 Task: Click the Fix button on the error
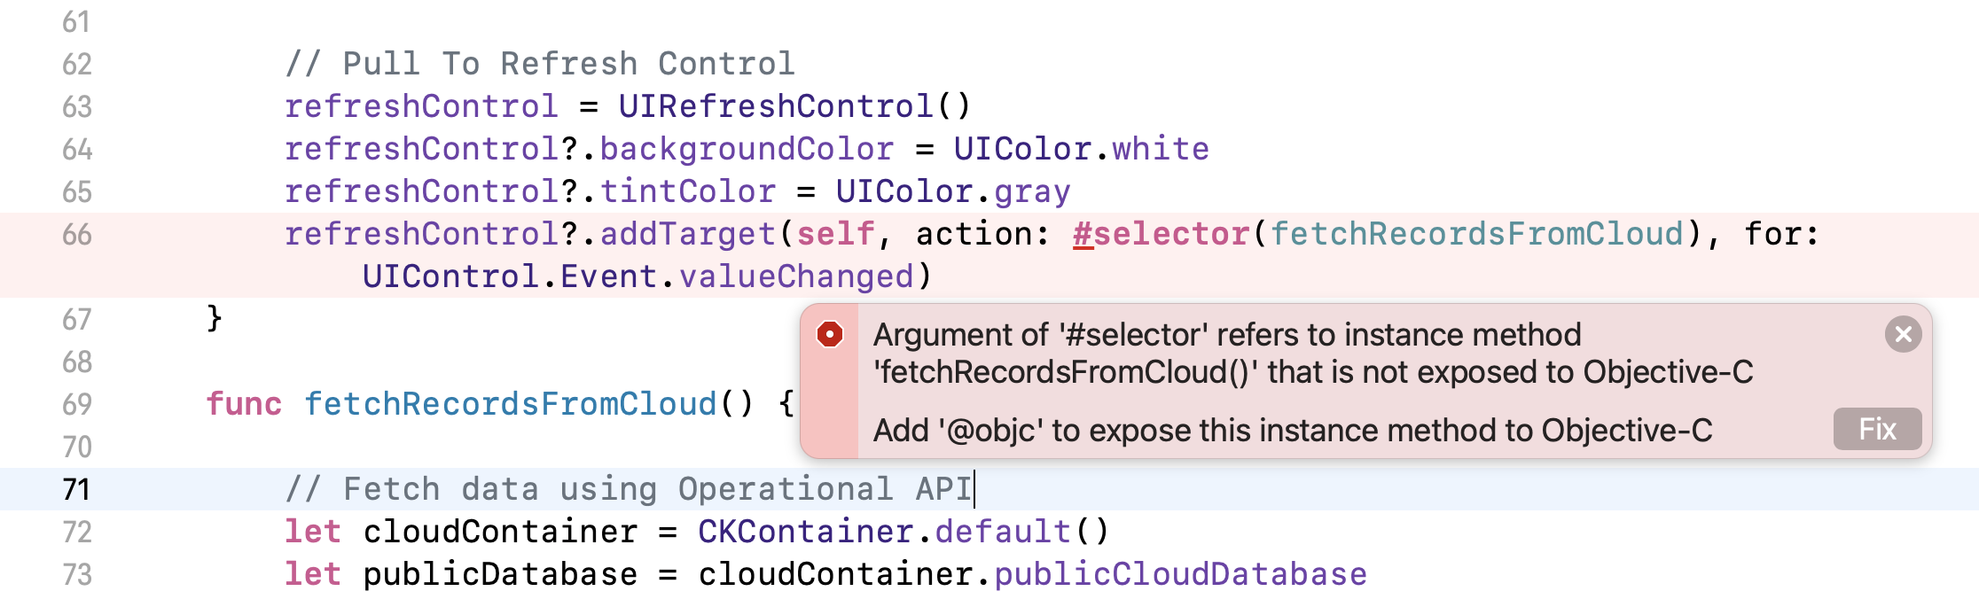[1876, 429]
